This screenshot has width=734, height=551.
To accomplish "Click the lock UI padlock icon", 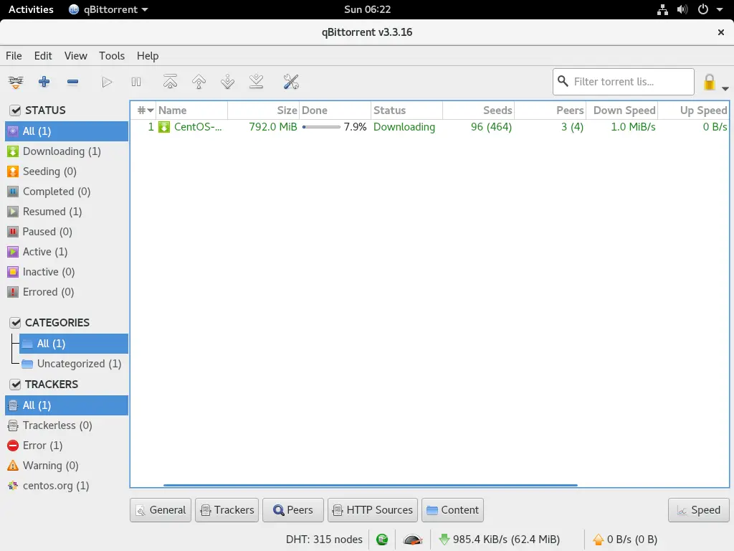I will click(x=709, y=82).
